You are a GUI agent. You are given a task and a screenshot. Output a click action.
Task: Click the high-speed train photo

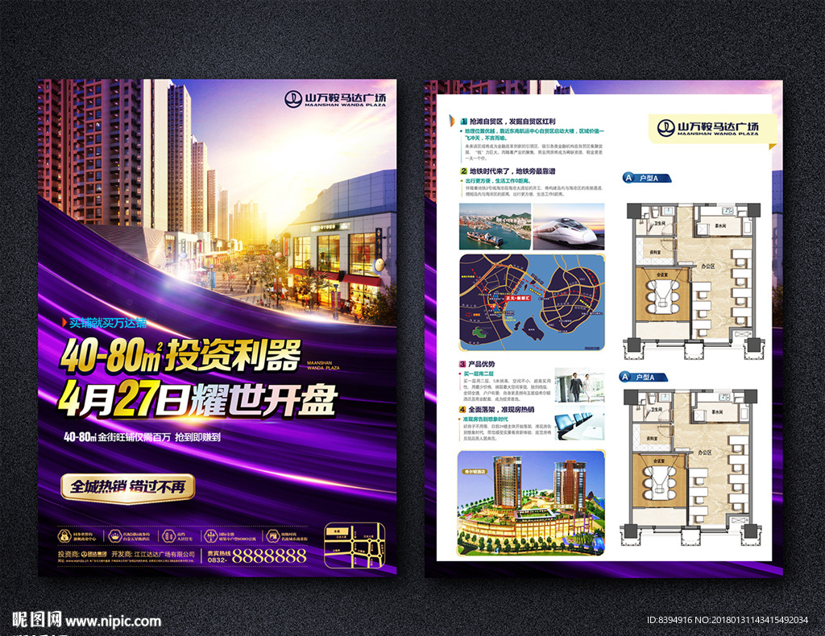coord(569,226)
